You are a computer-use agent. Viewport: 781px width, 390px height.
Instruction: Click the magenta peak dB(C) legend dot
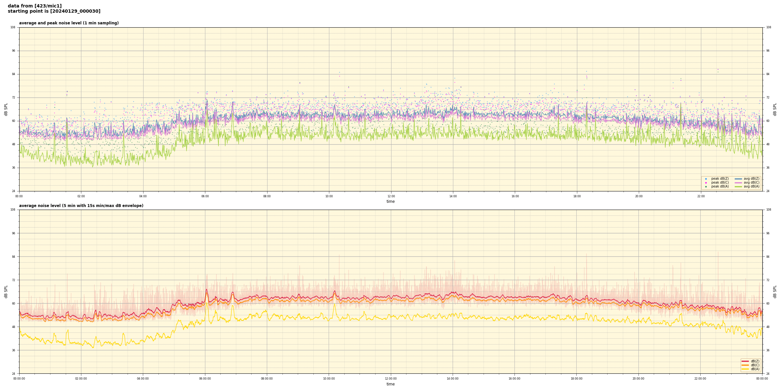pyautogui.click(x=706, y=183)
